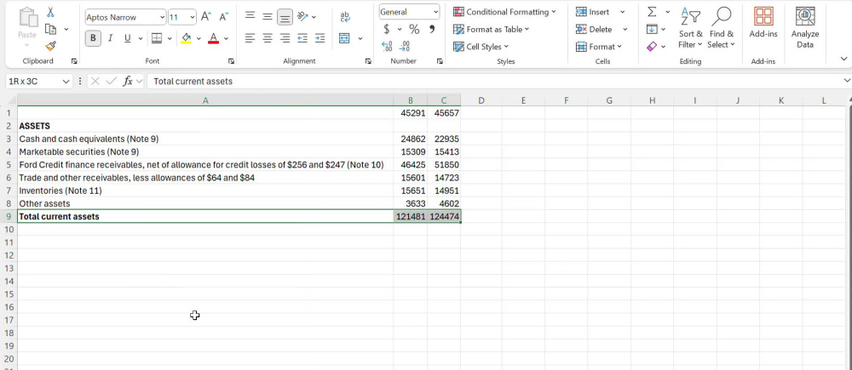Screen dimensions: 852x370
Task: Toggle Underline formatting
Action: (x=127, y=38)
